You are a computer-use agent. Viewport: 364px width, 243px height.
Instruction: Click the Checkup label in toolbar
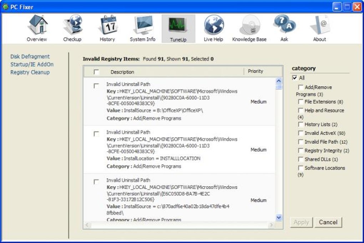coord(72,39)
